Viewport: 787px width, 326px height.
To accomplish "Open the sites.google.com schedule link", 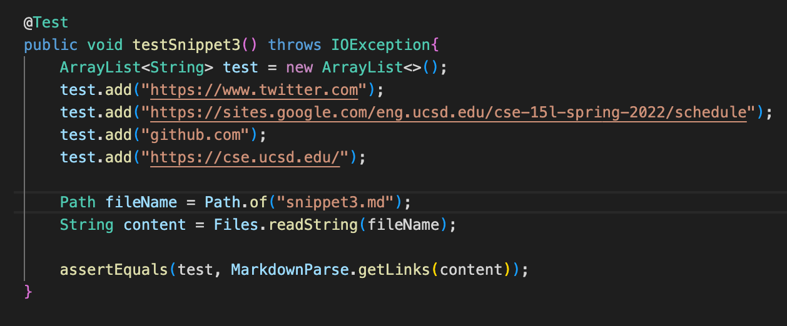I will [449, 112].
